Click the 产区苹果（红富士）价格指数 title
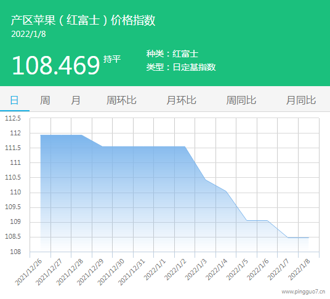 (83, 20)
